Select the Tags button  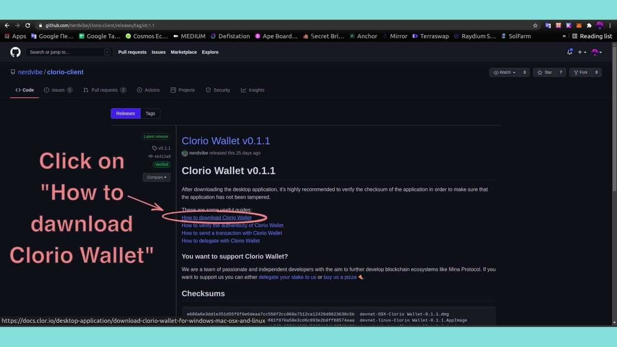[150, 113]
